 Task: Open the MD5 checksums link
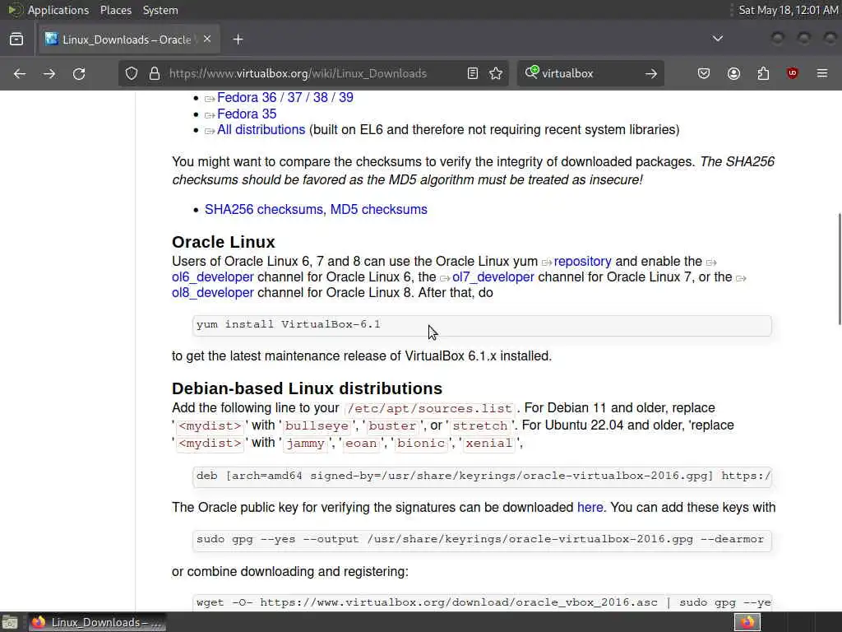point(378,210)
